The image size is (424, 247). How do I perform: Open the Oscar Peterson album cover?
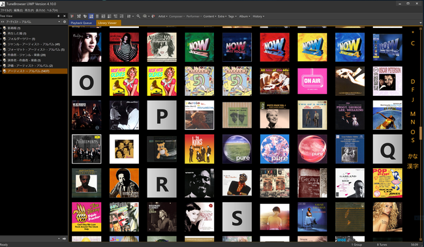point(387,81)
